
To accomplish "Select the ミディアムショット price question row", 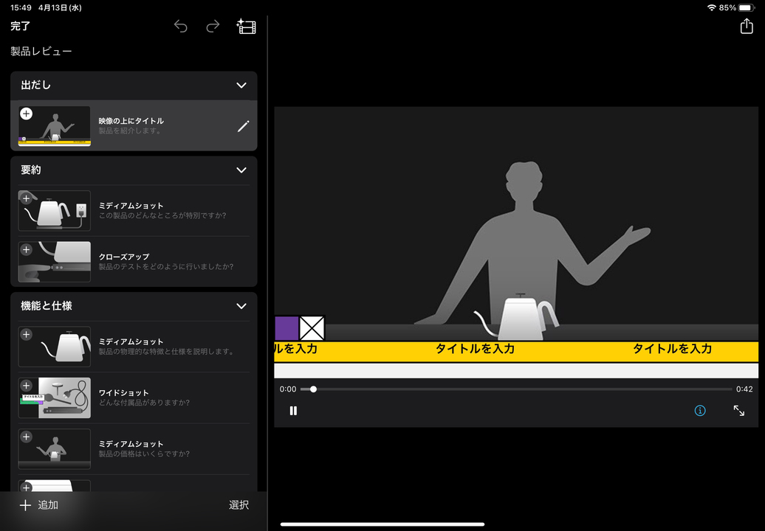I will 134,448.
